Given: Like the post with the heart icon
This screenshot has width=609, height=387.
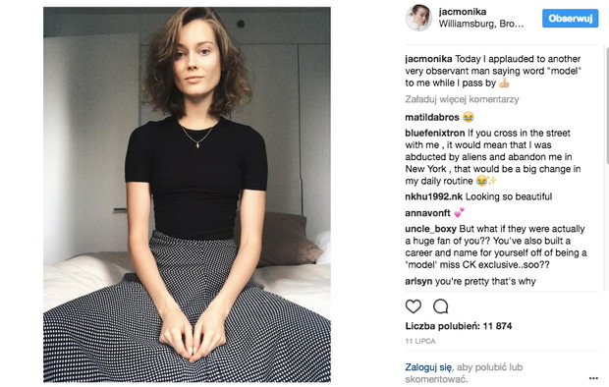Looking at the screenshot, I should click(x=414, y=306).
